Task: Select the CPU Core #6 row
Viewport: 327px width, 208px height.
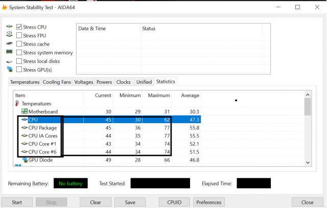Action: coord(107,152)
